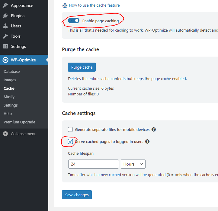This screenshot has width=218, height=211.
Task: Click the Purge cache button
Action: point(82,67)
